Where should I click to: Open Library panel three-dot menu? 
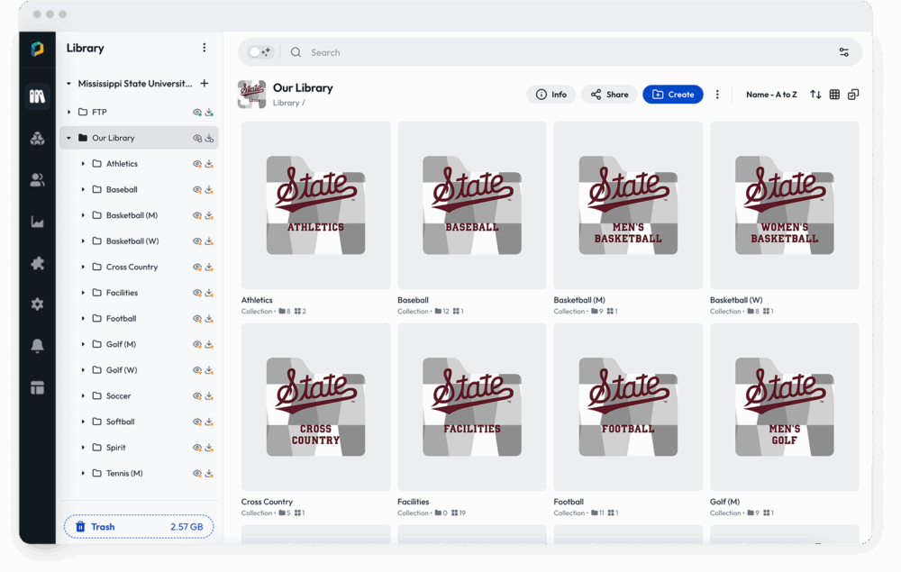[204, 48]
